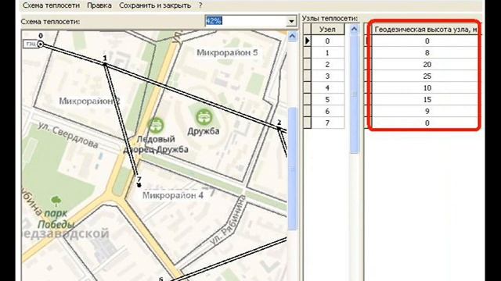The height and width of the screenshot is (281, 501).
Task: Click the 42% zoom input field
Action: [245, 21]
